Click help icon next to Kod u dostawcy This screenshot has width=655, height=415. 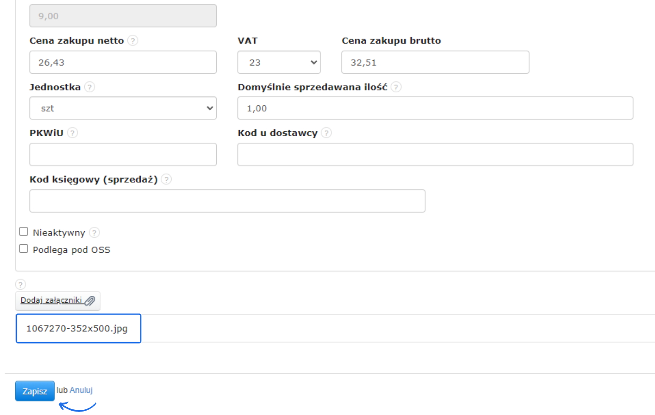326,133
